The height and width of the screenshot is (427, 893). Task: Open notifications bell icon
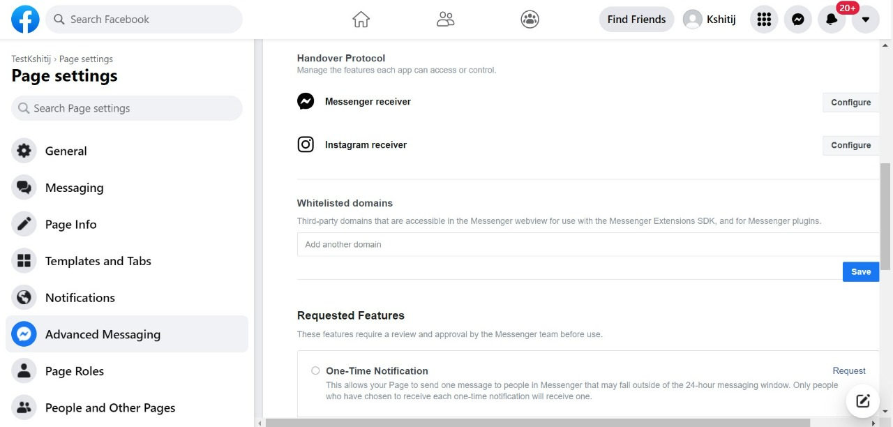(x=832, y=20)
